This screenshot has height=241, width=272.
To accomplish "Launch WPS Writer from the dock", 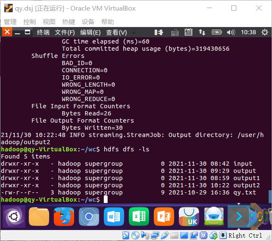I will pyautogui.click(x=114, y=216).
